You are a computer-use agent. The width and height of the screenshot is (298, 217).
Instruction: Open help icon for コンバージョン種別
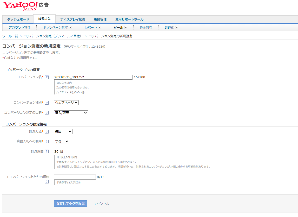click(47, 103)
